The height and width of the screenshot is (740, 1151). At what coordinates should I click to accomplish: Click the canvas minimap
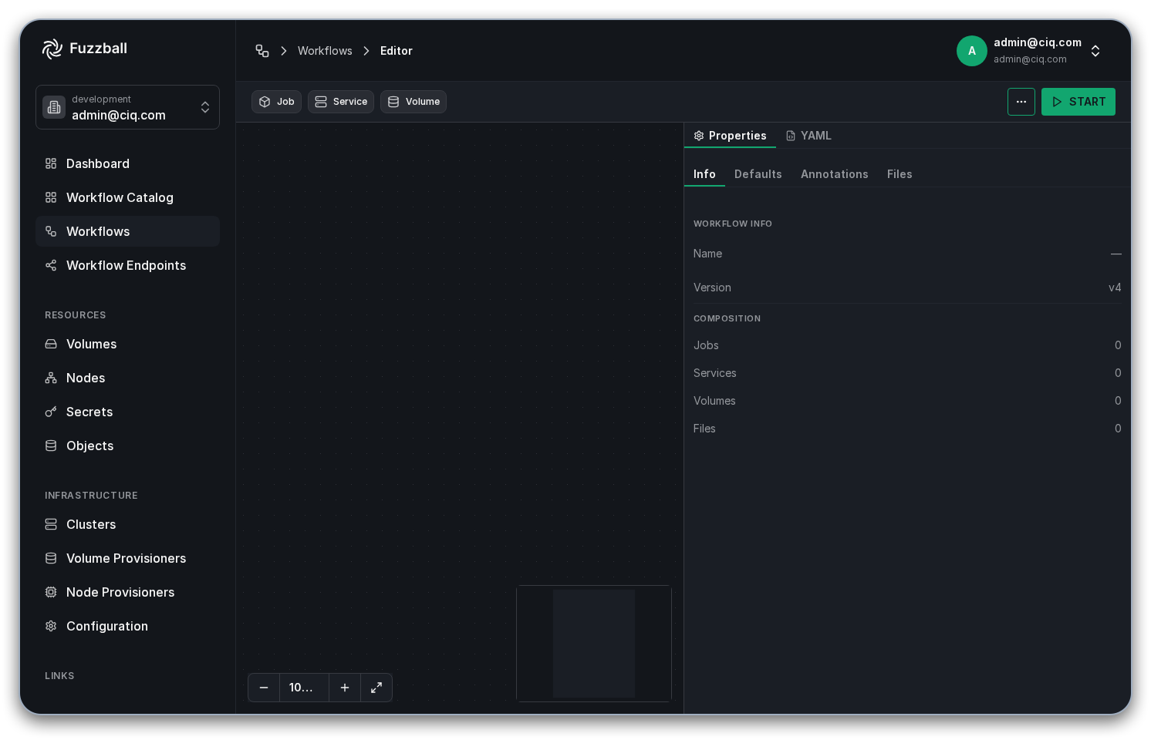tap(594, 644)
